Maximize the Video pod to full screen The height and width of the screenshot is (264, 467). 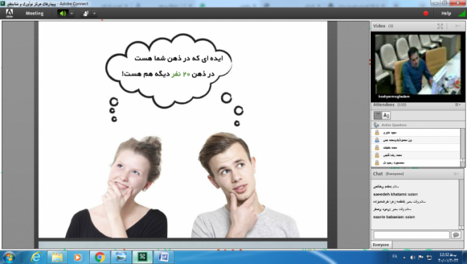pyautogui.click(x=440, y=26)
